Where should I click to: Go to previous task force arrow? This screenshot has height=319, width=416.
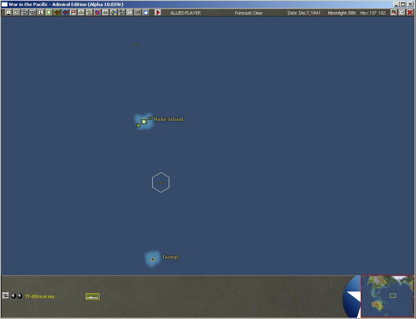click(x=14, y=296)
